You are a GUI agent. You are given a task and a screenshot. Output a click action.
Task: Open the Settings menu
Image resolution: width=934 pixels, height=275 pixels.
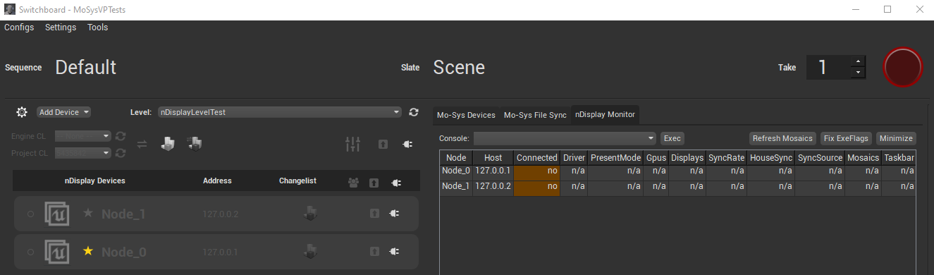click(x=61, y=28)
